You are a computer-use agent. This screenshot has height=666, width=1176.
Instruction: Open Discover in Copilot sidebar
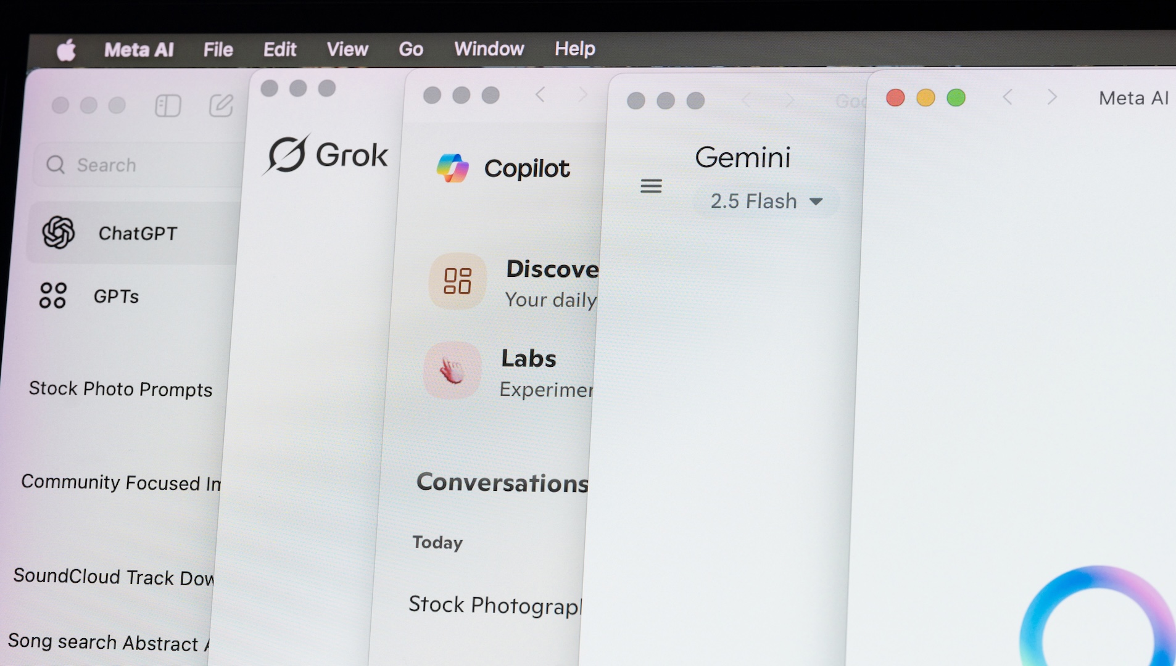click(x=552, y=269)
